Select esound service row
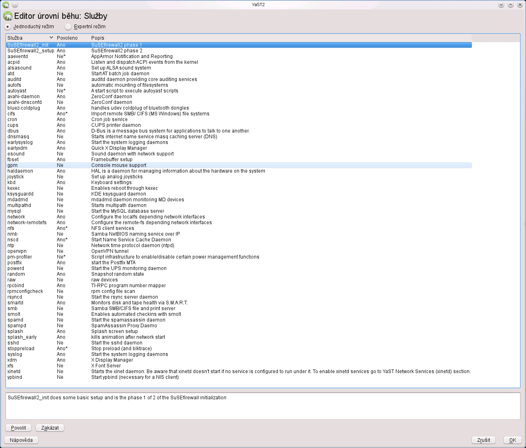The image size is (526, 448). pos(239,154)
